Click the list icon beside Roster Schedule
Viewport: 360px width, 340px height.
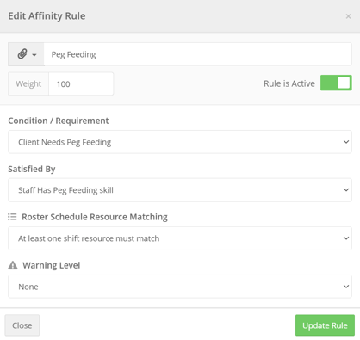pyautogui.click(x=12, y=217)
